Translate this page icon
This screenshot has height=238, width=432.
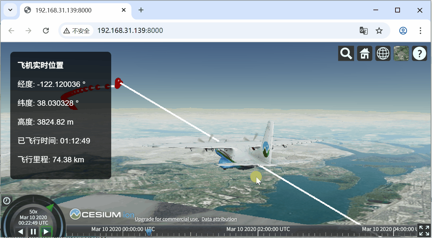pyautogui.click(x=364, y=31)
